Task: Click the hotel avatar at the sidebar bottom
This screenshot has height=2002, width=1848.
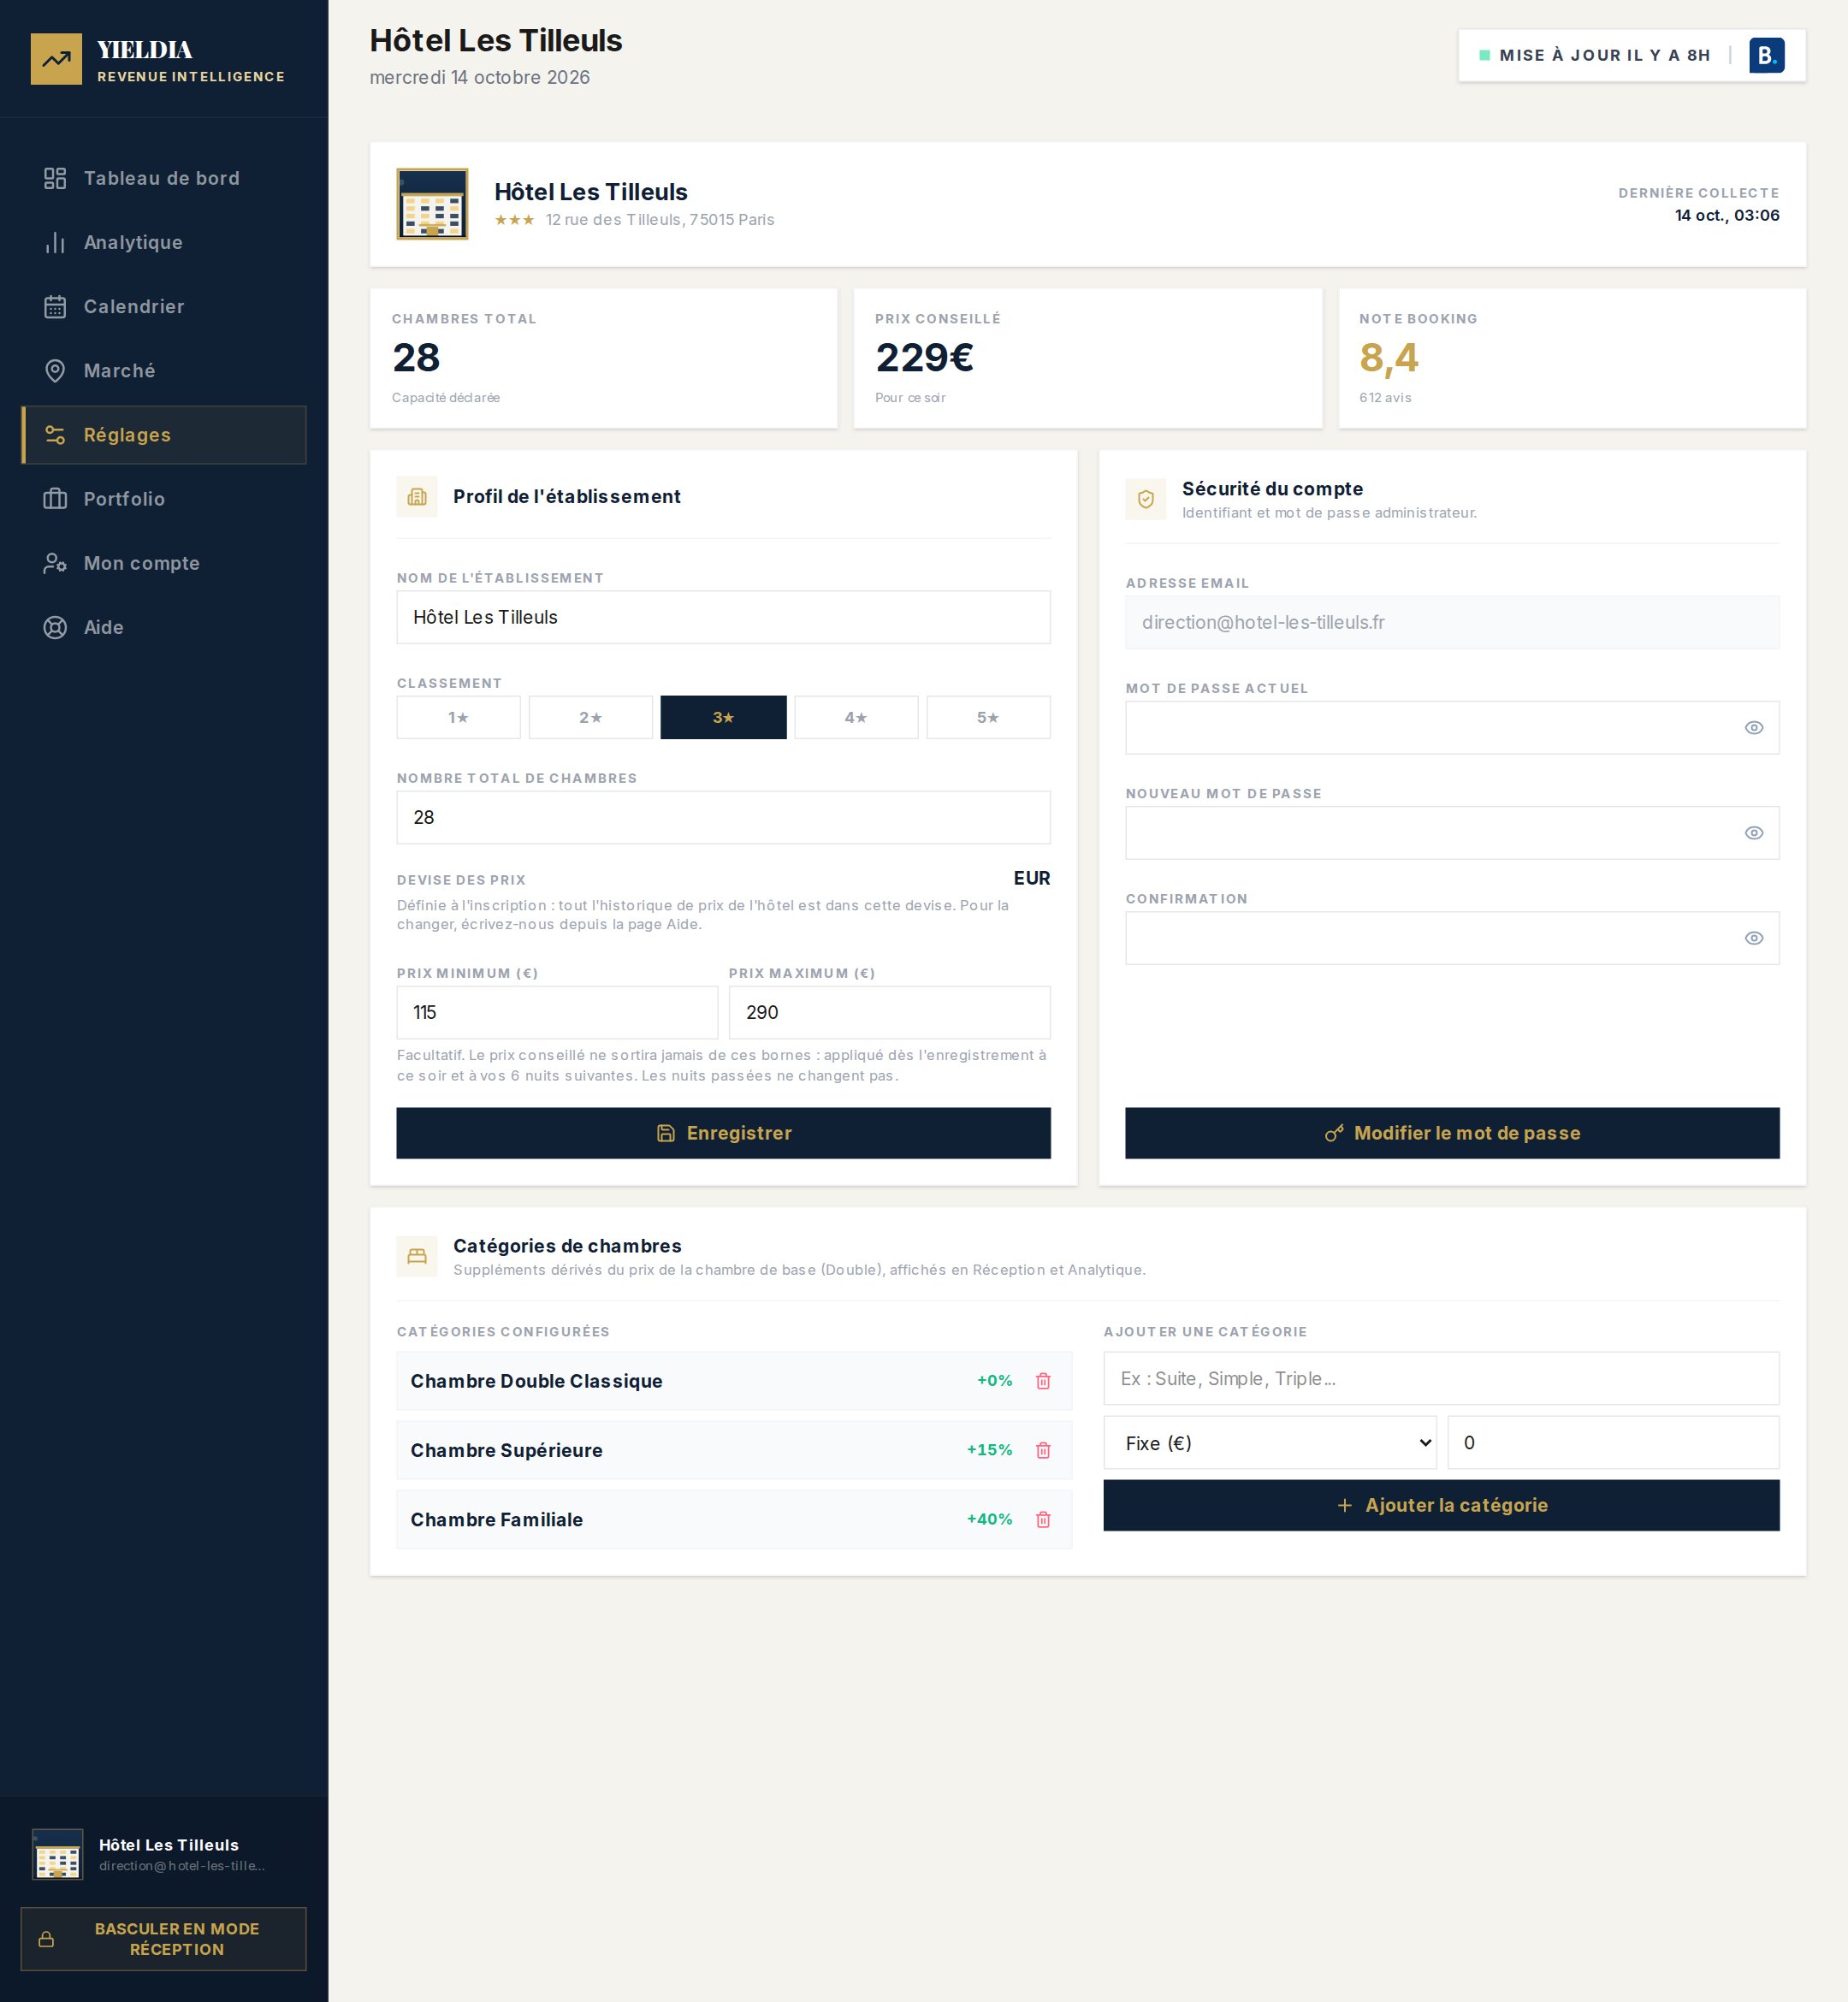Action: click(x=57, y=1854)
